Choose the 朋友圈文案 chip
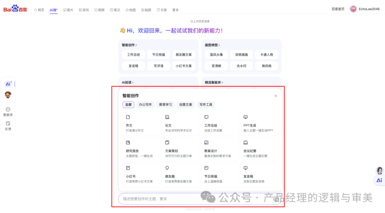This screenshot has width=385, height=213. (x=184, y=55)
